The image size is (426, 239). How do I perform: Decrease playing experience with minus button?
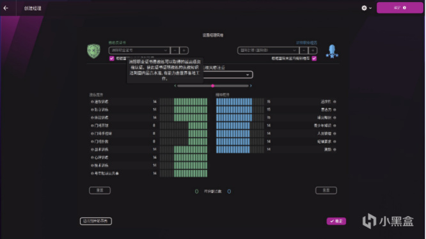tap(304, 50)
